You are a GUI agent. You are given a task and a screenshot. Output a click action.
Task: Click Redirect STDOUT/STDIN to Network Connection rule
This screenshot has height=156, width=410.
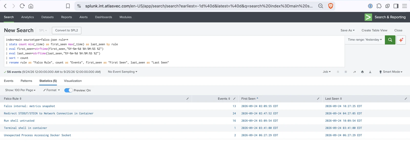49,113
